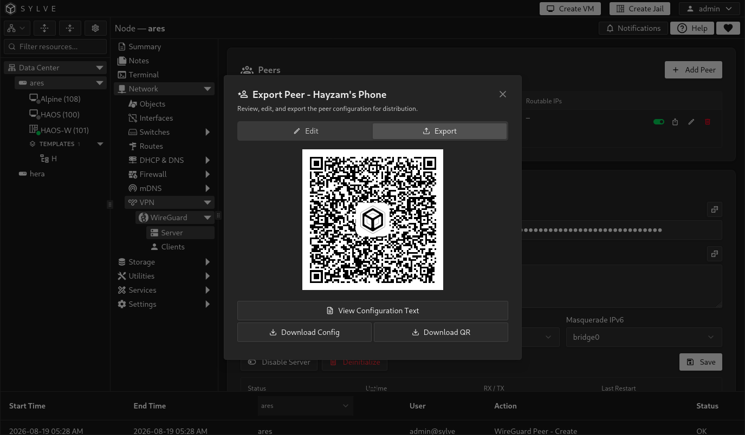The height and width of the screenshot is (435, 745).
Task: Collapse the WireGuard submenu
Action: click(x=208, y=217)
